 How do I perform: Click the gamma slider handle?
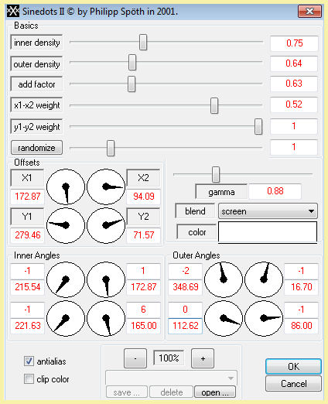point(216,174)
